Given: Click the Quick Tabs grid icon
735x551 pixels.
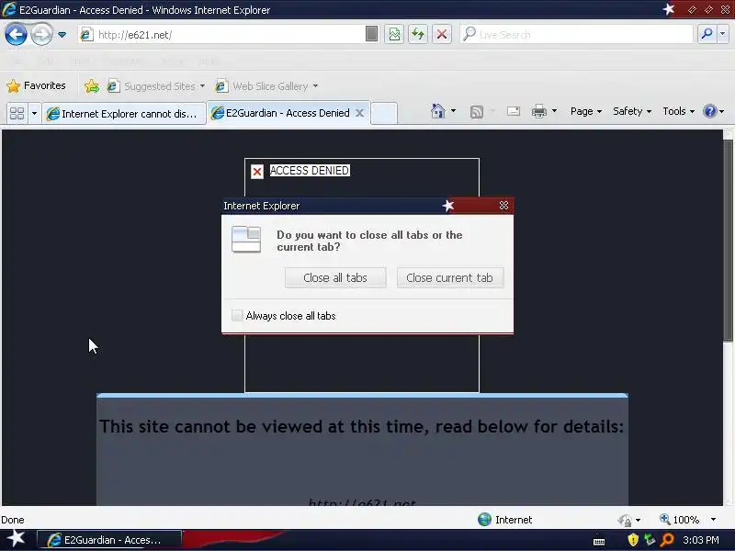Looking at the screenshot, I should point(17,113).
